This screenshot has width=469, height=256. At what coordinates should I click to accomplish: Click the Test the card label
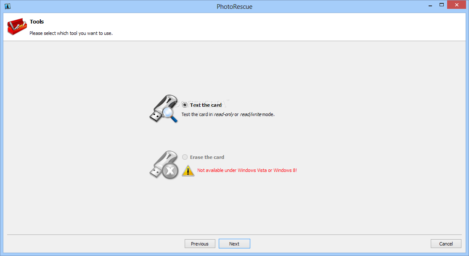(x=206, y=105)
